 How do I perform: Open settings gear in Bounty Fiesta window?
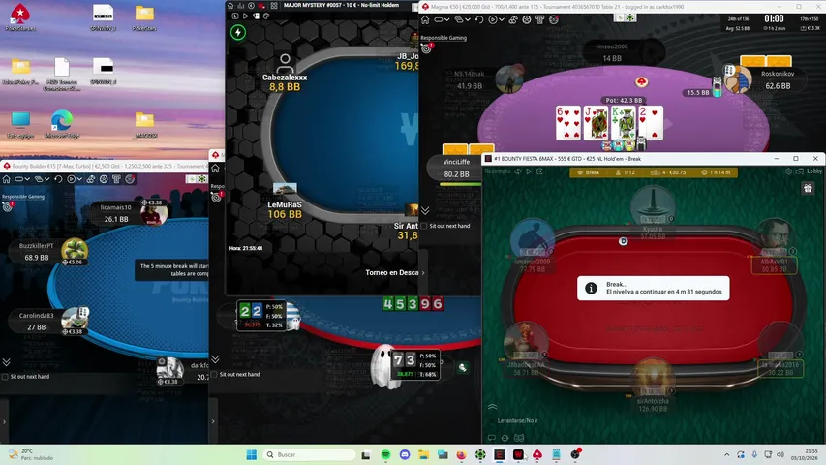[x=788, y=171]
